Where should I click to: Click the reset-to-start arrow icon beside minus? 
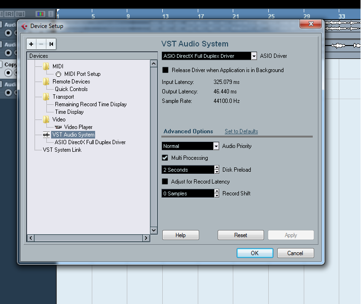point(51,44)
